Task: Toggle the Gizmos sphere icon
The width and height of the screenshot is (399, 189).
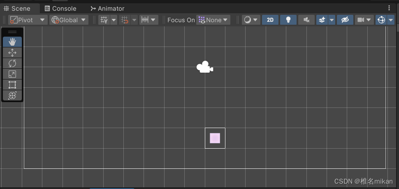Action: 381,20
